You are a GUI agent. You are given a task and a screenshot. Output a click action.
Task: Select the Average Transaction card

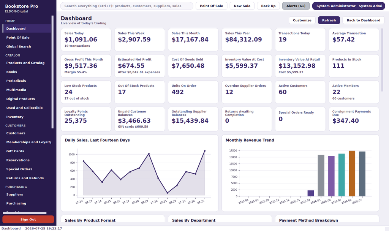pyautogui.click(x=354, y=40)
